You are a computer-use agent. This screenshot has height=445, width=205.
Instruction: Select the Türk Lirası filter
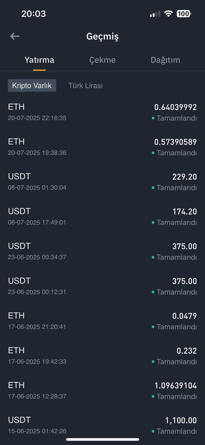click(x=85, y=86)
